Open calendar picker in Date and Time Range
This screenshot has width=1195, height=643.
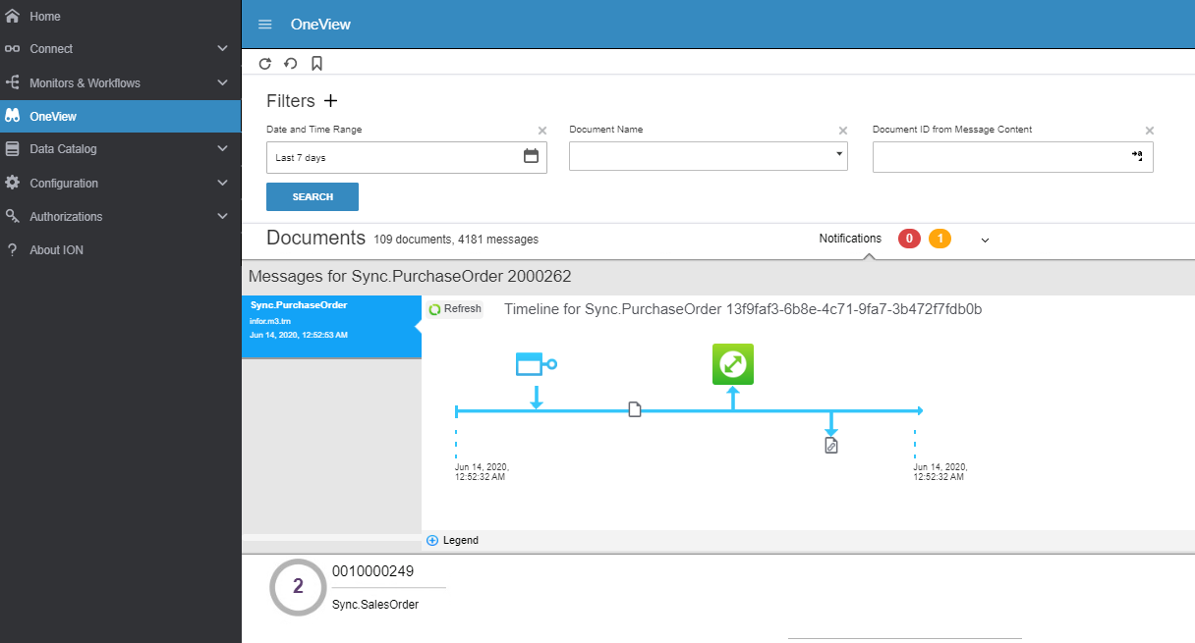coord(531,156)
